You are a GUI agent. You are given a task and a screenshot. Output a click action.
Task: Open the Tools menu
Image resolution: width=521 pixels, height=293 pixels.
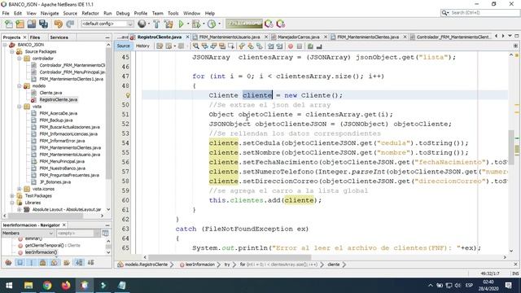click(x=173, y=13)
